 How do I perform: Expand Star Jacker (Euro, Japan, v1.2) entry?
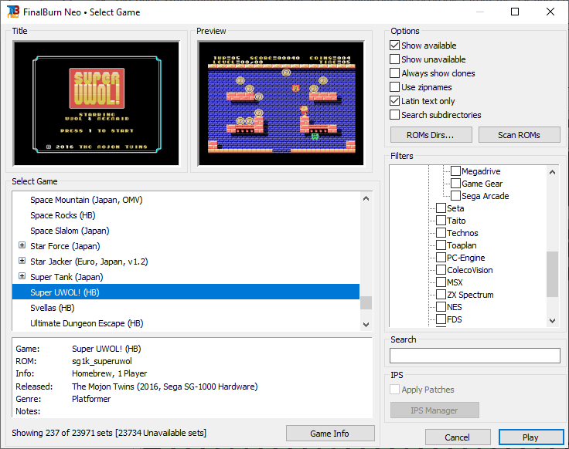point(22,260)
